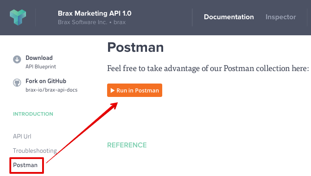
Task: Open the Documentation tab
Action: [x=229, y=17]
